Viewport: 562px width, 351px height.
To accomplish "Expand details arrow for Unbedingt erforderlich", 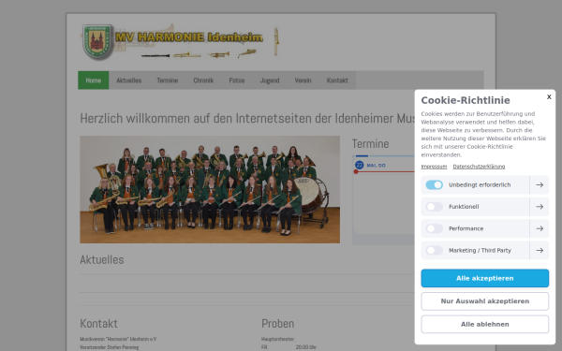I will [x=540, y=184].
